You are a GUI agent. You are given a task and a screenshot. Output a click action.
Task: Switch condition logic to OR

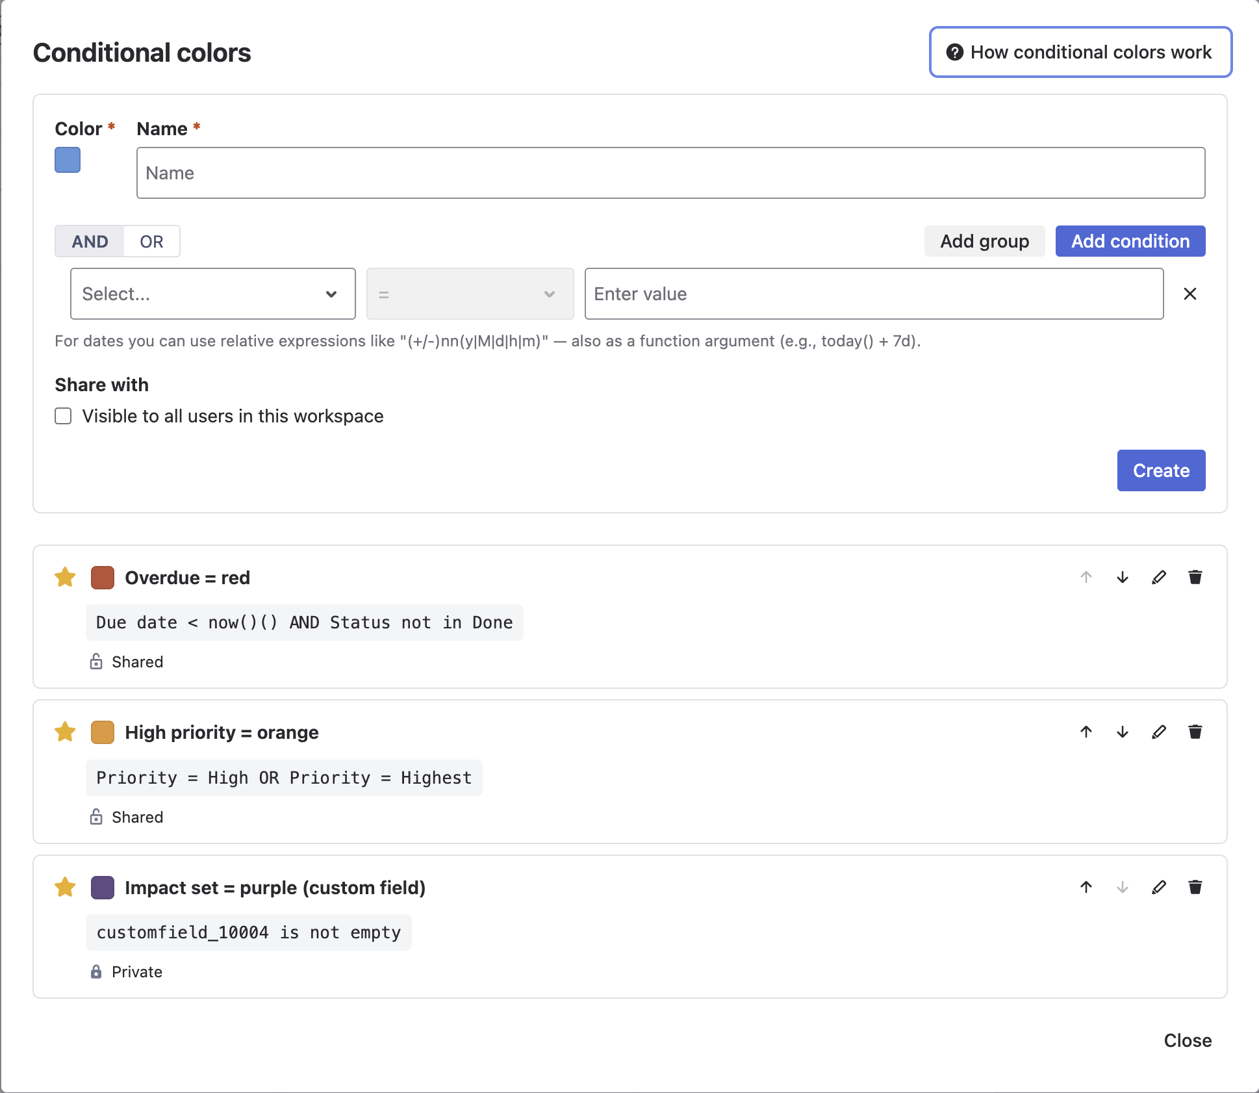(151, 242)
